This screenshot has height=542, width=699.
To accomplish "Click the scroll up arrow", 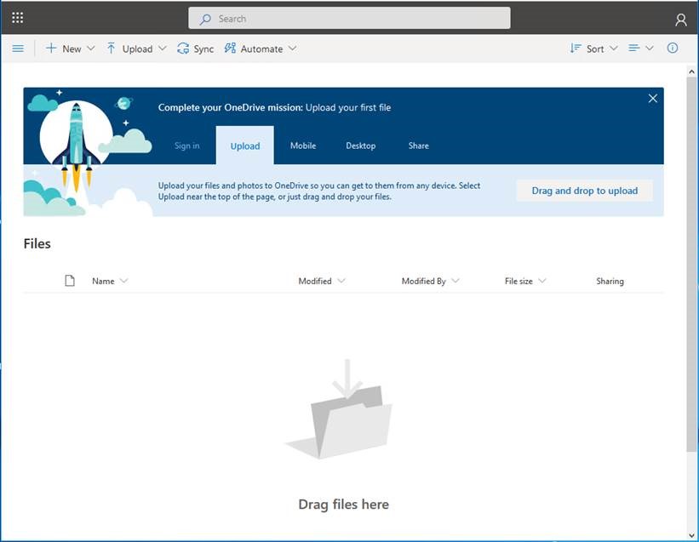I will [x=691, y=71].
